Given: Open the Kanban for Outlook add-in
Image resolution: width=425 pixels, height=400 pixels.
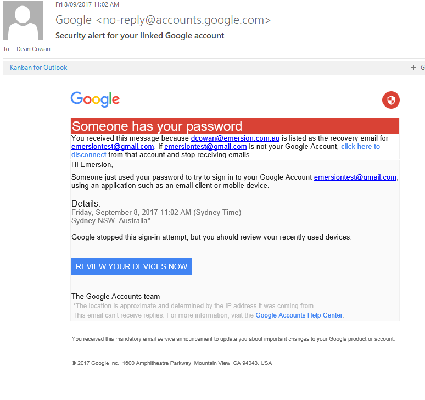Looking at the screenshot, I should click(x=38, y=68).
